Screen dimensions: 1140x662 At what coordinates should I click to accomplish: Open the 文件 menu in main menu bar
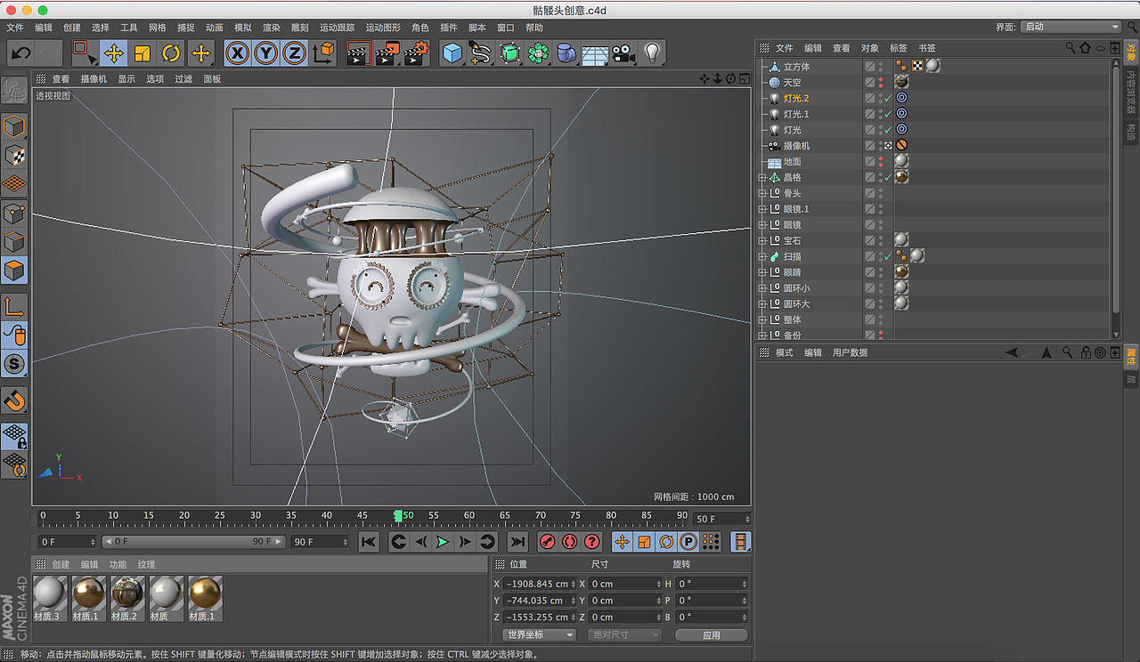click(x=15, y=28)
